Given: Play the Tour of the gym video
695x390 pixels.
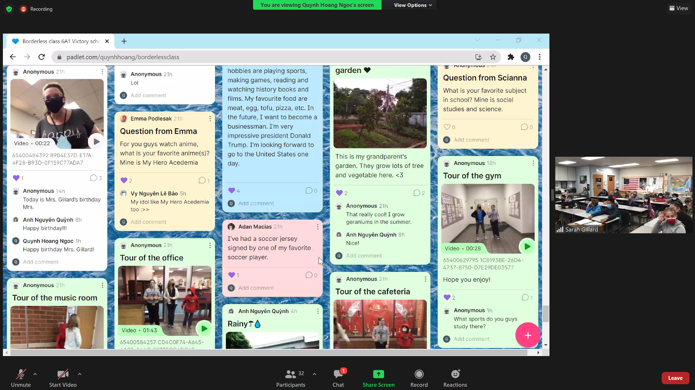Looking at the screenshot, I should 527,247.
